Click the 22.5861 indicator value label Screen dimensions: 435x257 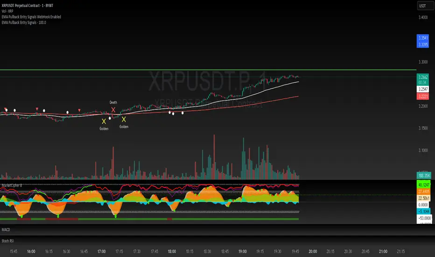click(x=424, y=198)
